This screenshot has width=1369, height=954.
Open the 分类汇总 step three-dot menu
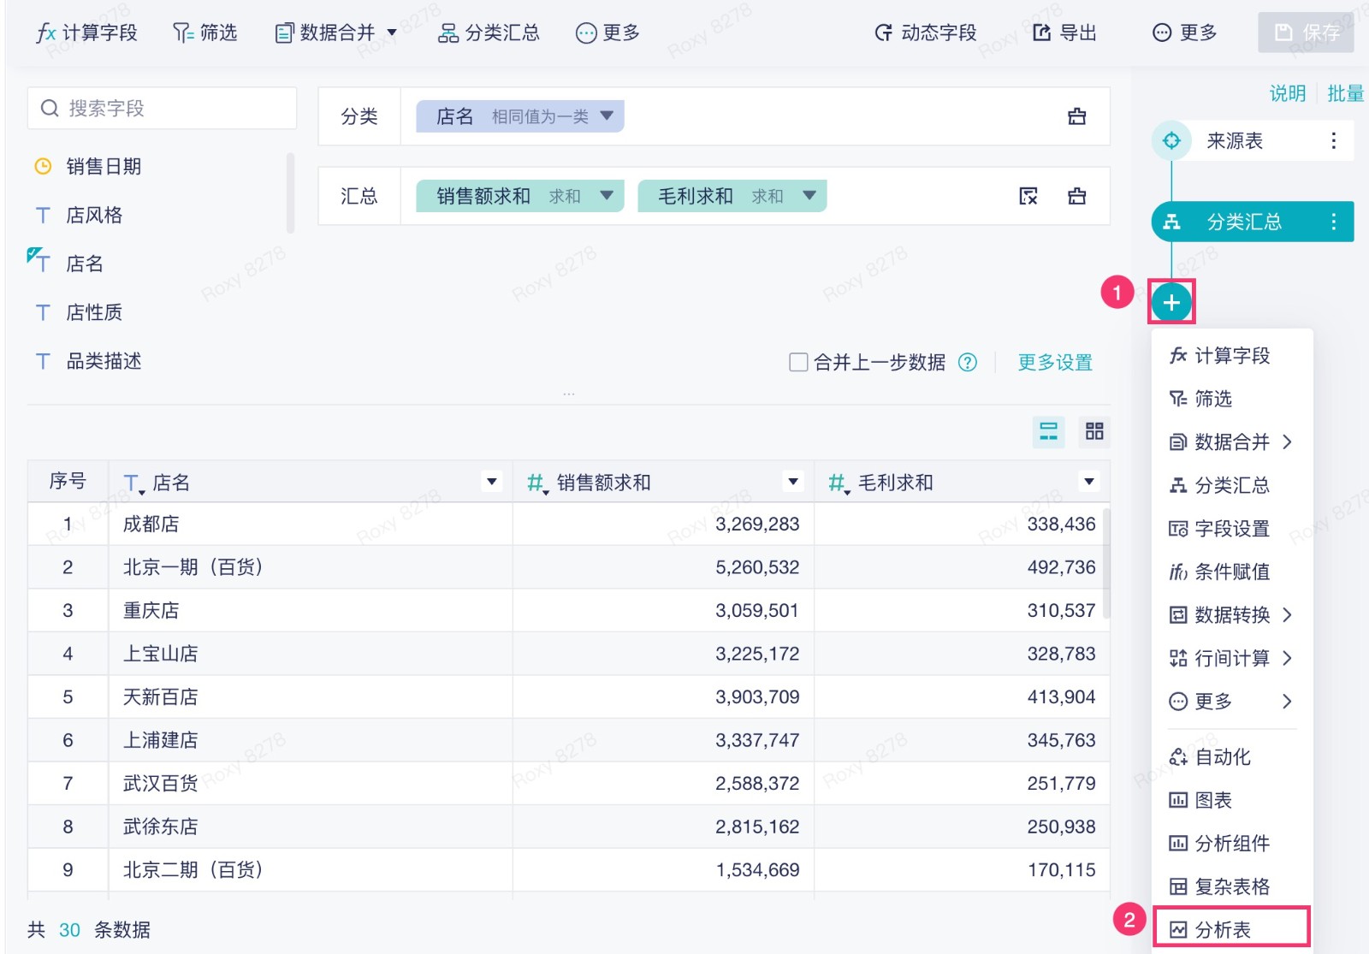1333,222
